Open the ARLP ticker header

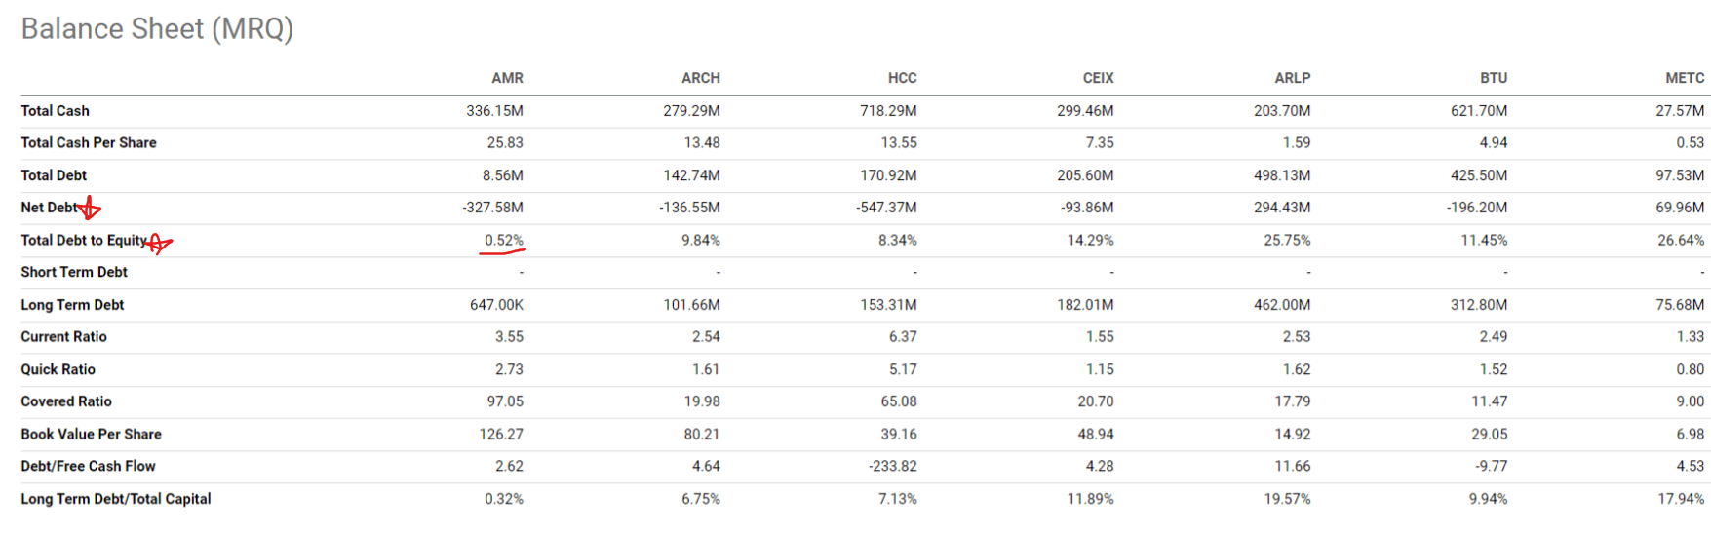(1292, 78)
